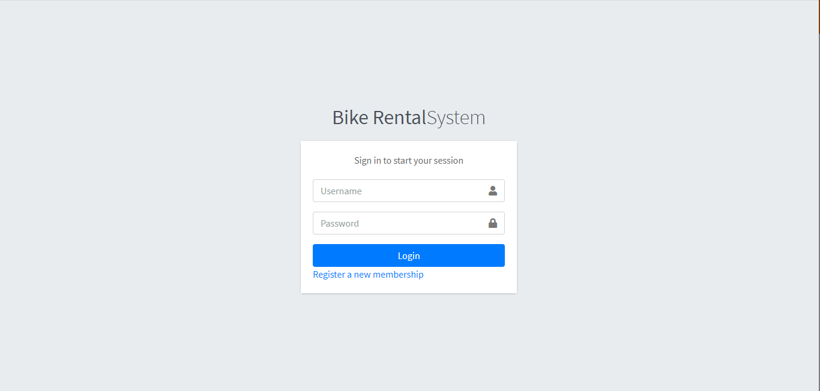Click the Login button
Image resolution: width=820 pixels, height=391 pixels.
(x=408, y=255)
